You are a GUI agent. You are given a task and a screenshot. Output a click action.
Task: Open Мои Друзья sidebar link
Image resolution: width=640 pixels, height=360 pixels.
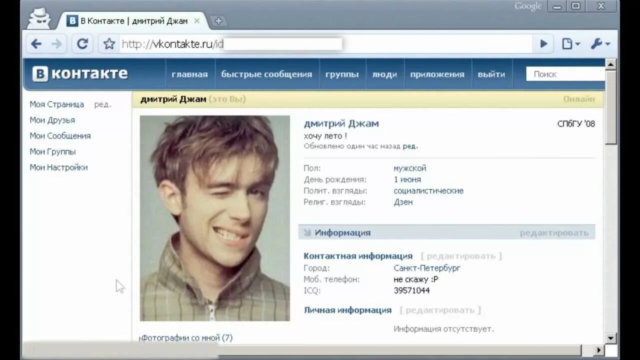click(52, 120)
